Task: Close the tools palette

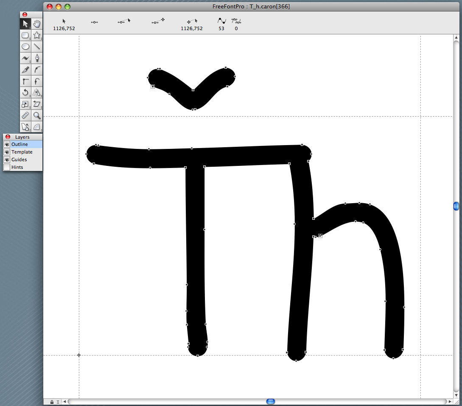Action: [x=25, y=14]
